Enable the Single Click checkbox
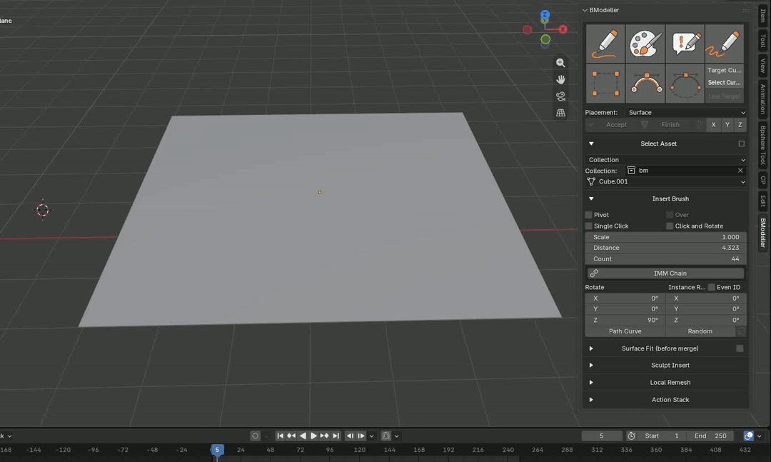Screen dimensions: 771x462 (588, 226)
